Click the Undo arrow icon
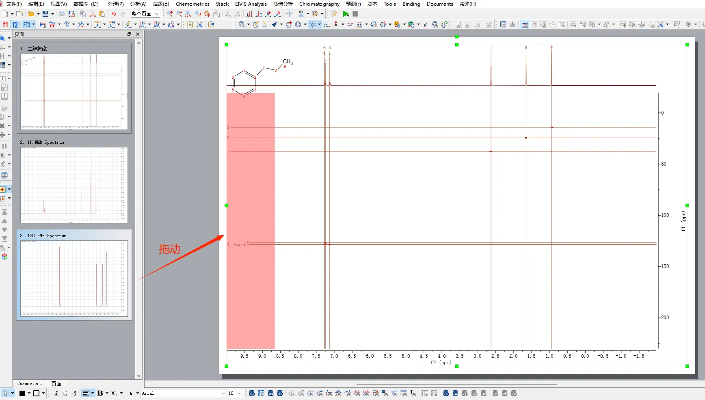Viewport: 705px width, 400px height. 114,14
